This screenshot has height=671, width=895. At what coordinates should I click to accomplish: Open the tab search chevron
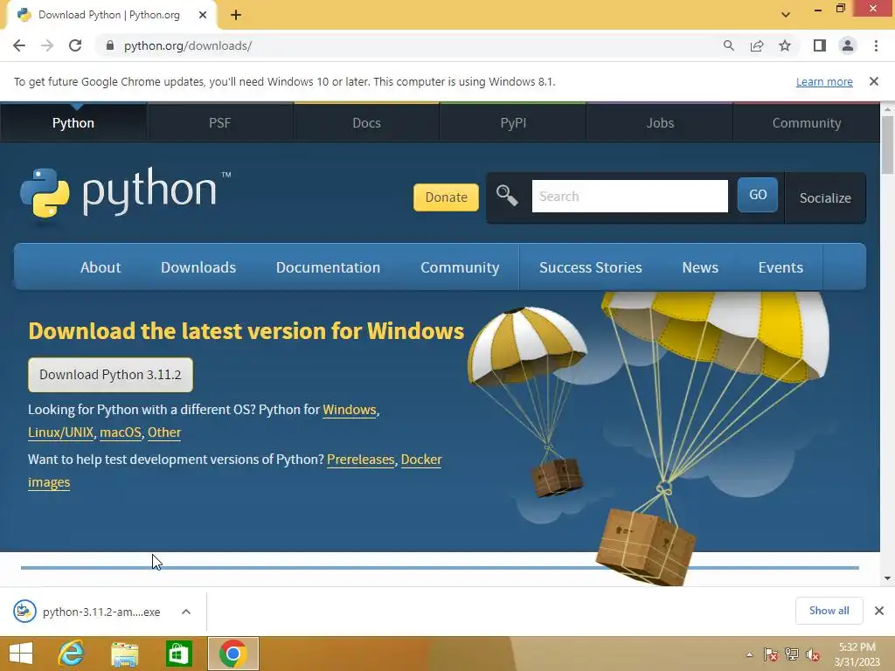coord(786,15)
